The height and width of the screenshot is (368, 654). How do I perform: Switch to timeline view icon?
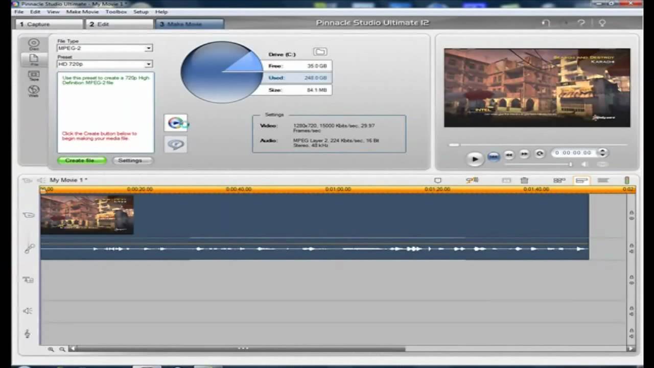pyautogui.click(x=581, y=180)
